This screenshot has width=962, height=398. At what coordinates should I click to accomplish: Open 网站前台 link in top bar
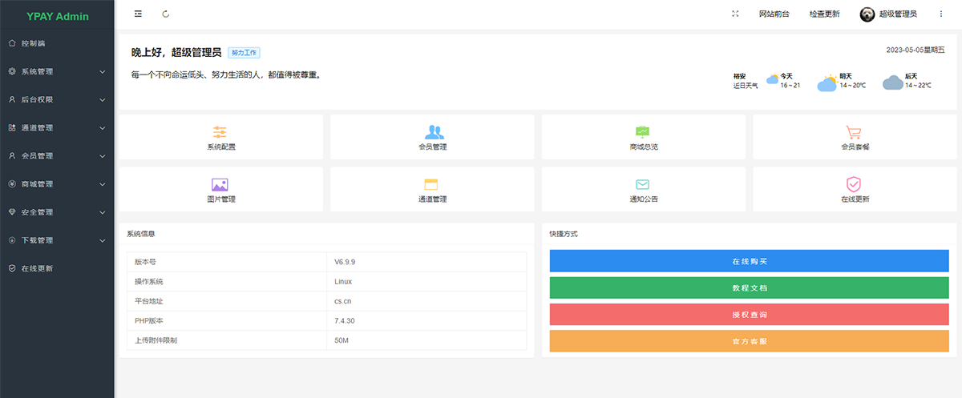[x=774, y=14]
